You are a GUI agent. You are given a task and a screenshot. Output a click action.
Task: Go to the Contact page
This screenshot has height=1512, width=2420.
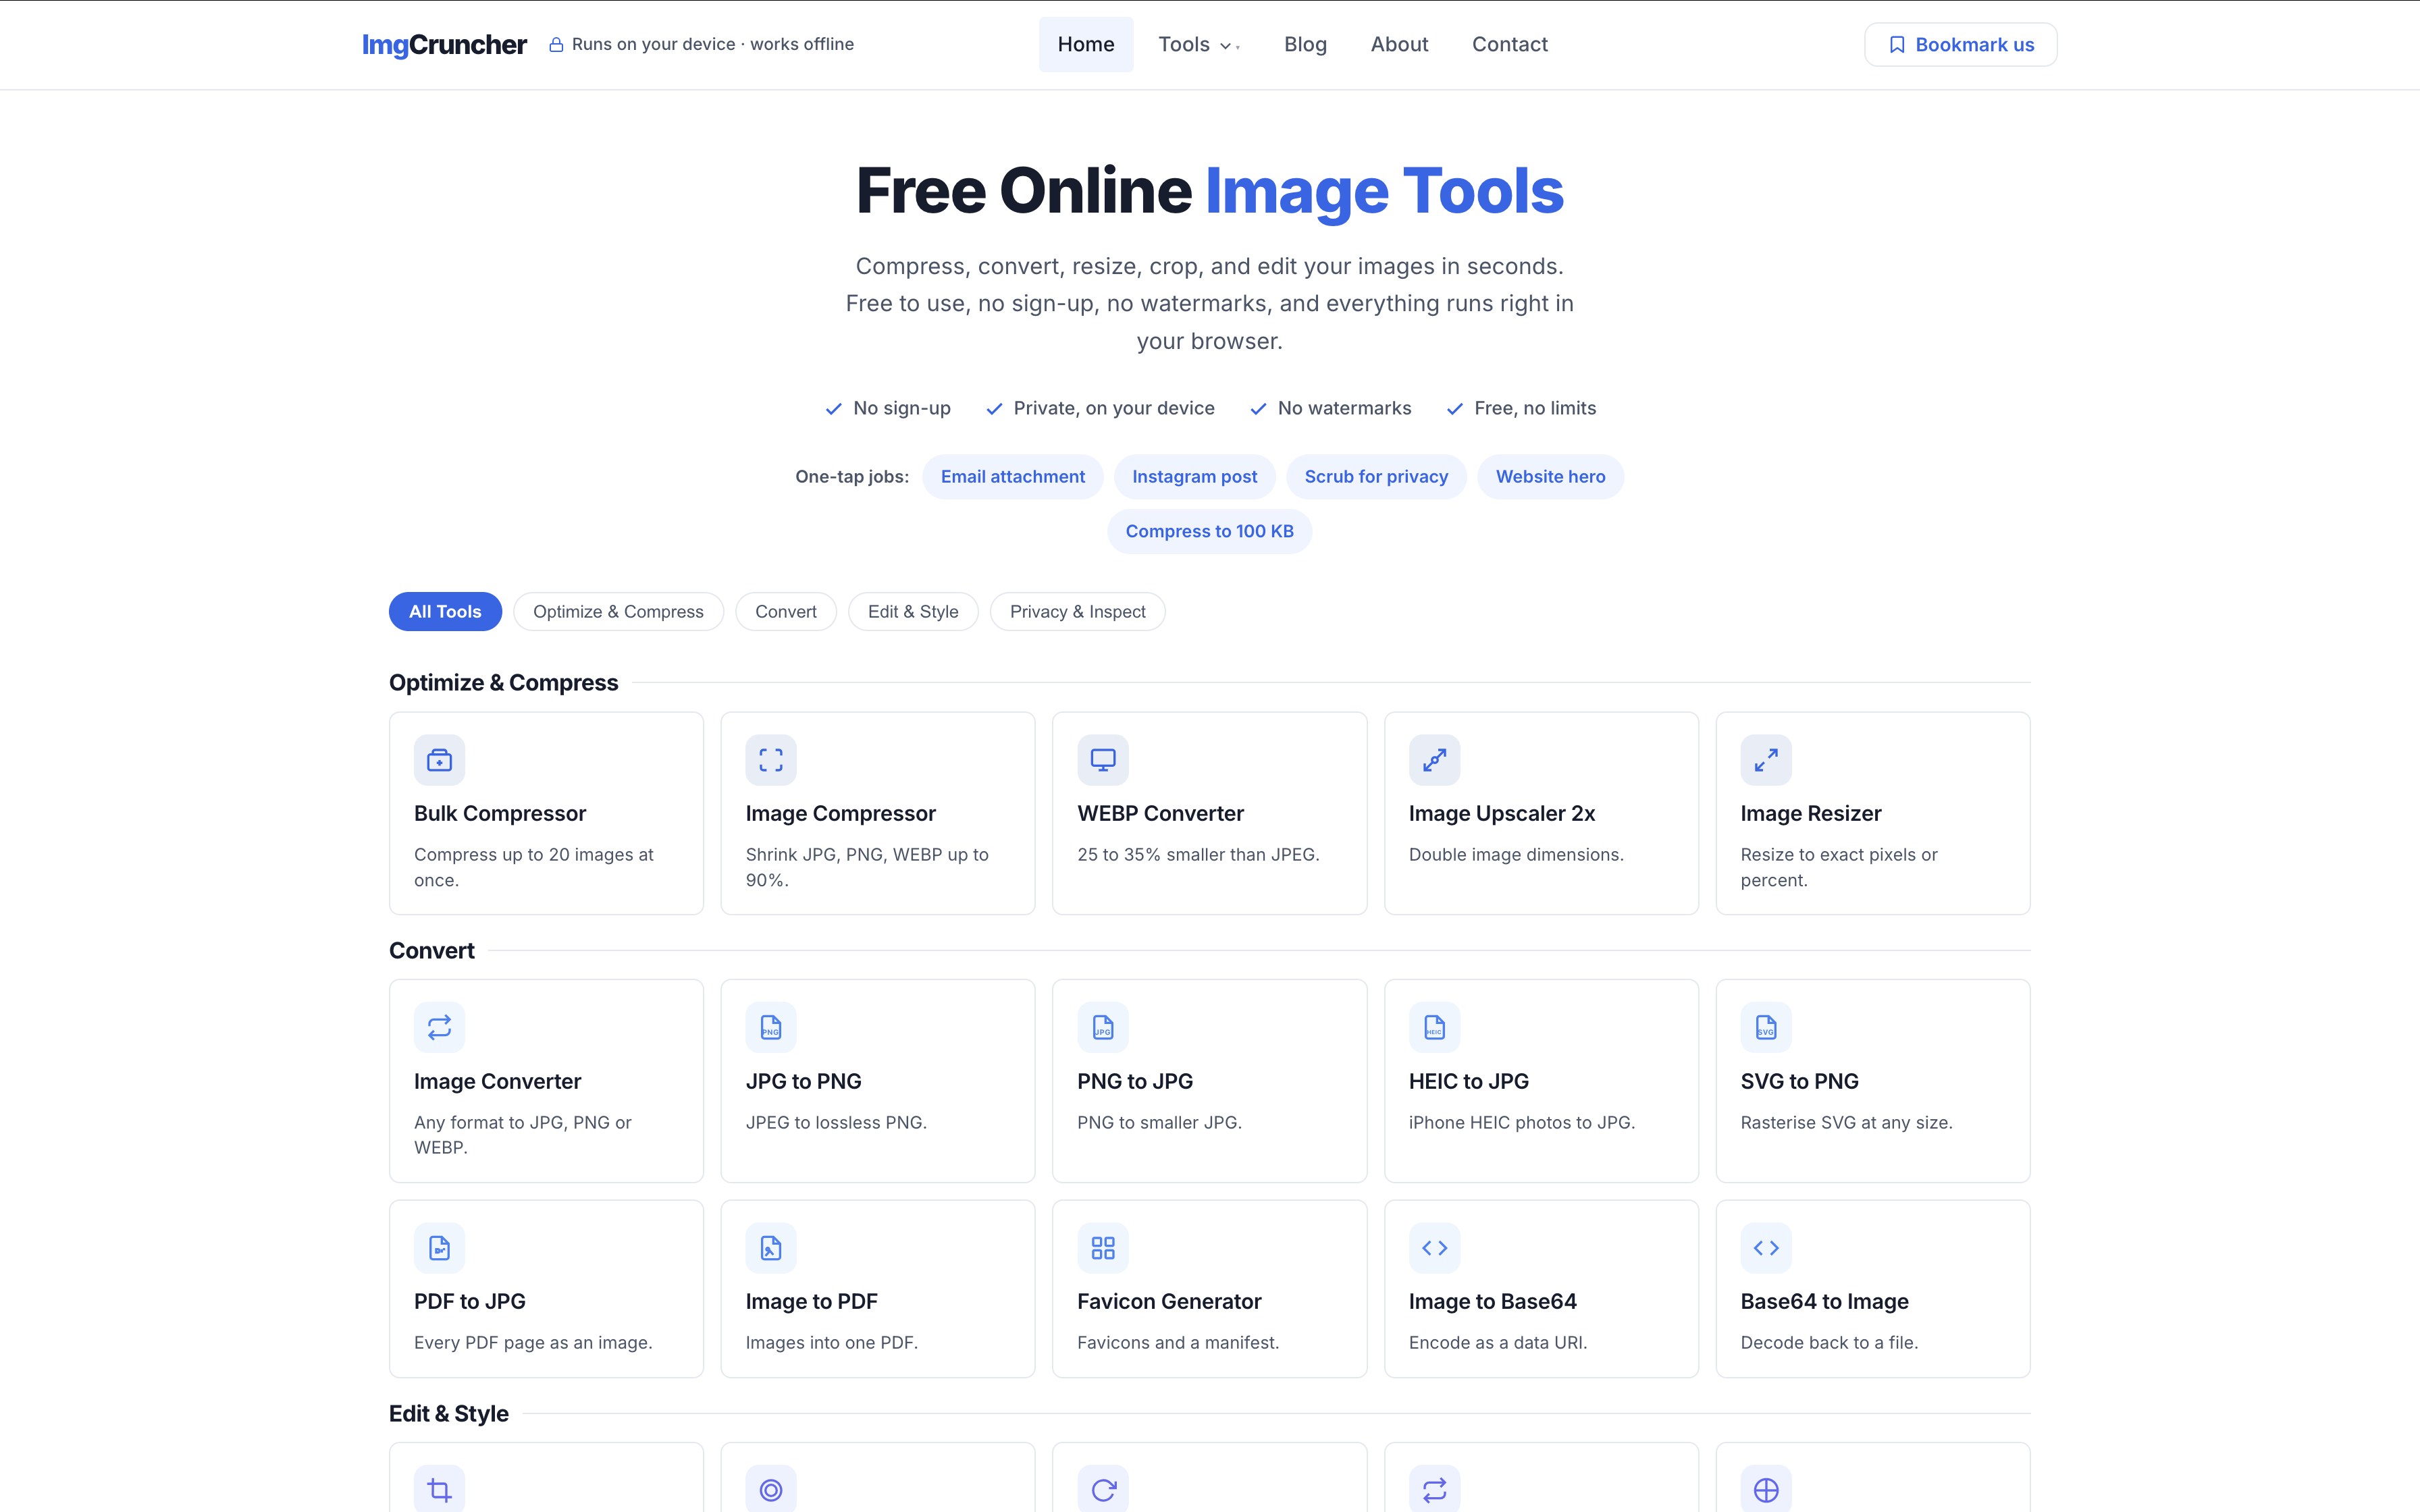point(1509,45)
